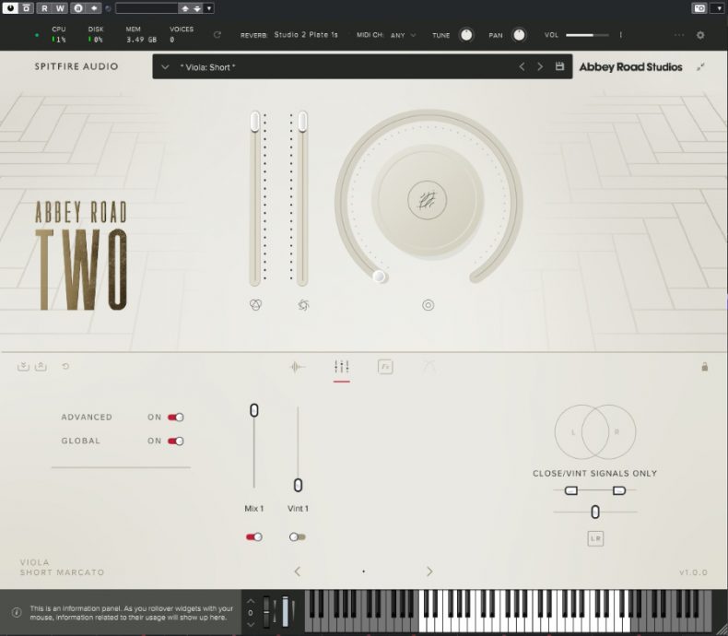Click the snapshot camera icon at top right
This screenshot has width=728, height=636.
(699, 8)
